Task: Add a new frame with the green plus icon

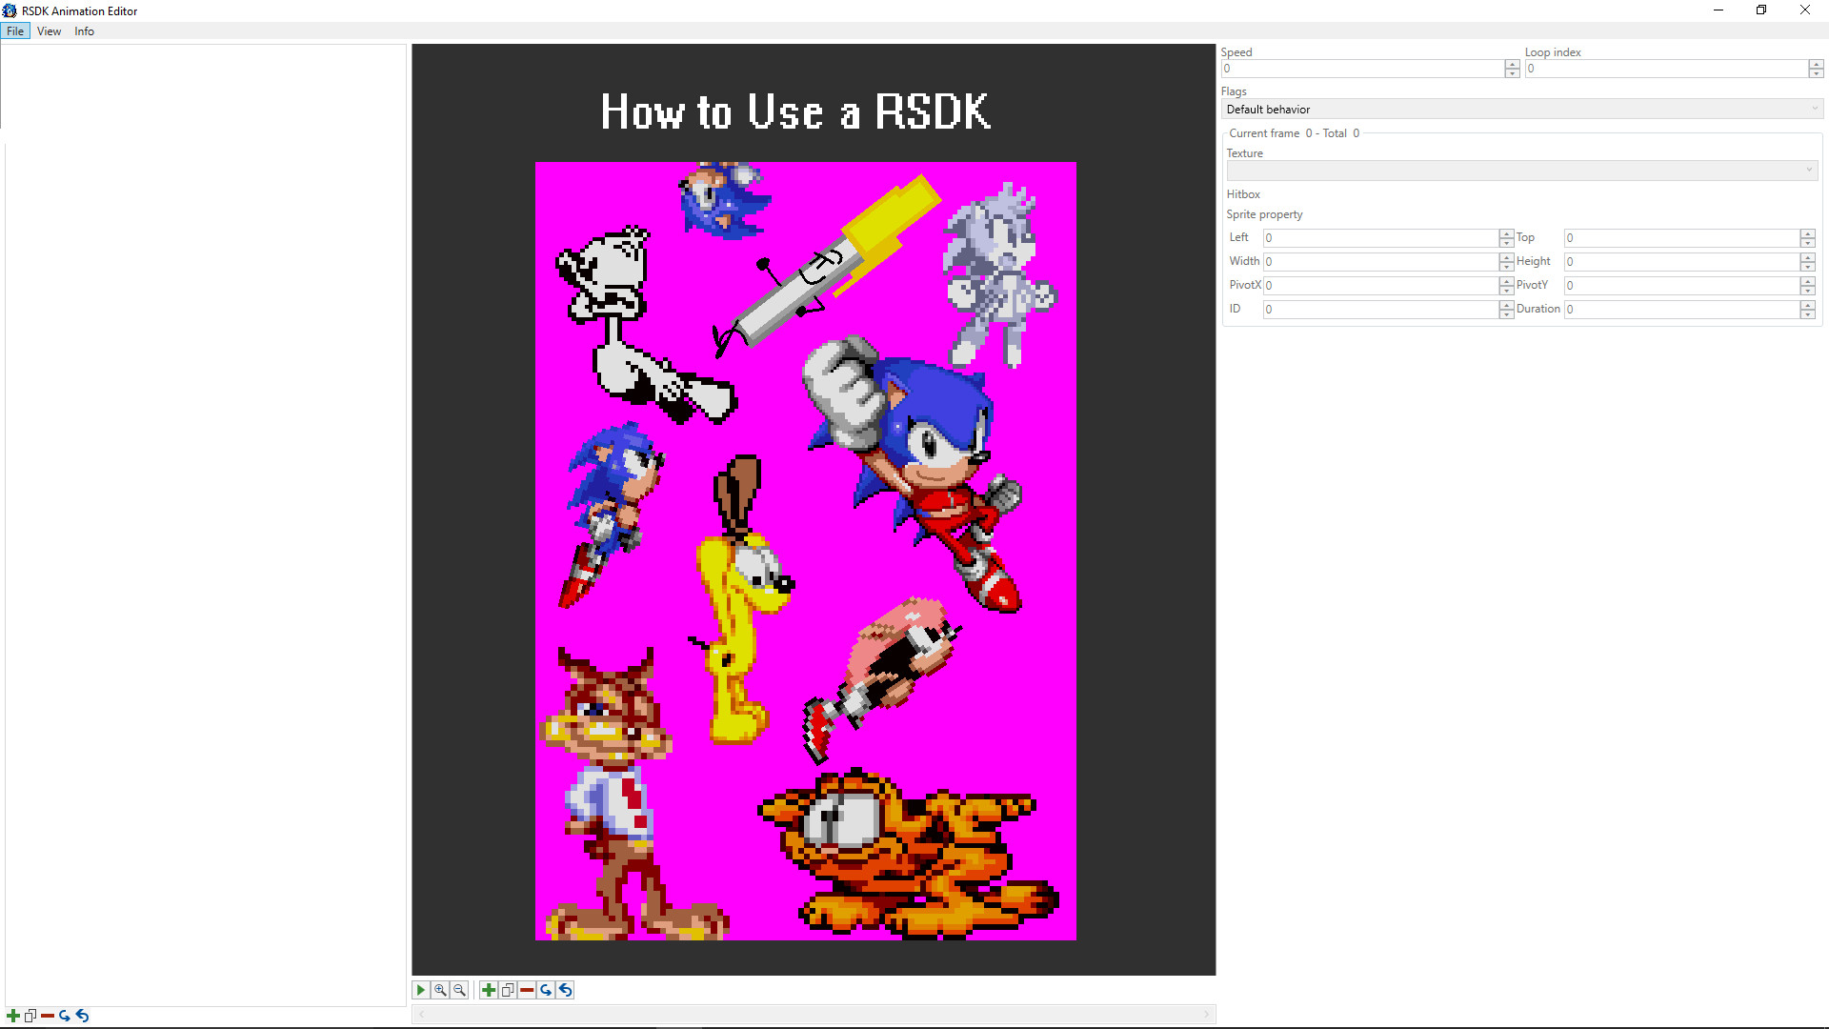Action: pos(488,990)
